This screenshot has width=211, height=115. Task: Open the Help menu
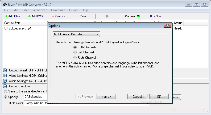point(85,10)
